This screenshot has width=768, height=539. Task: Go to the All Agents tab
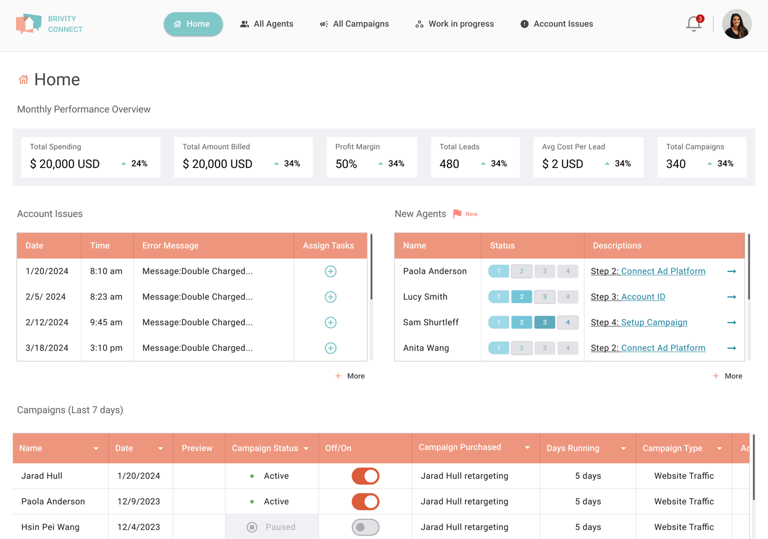[x=267, y=24]
